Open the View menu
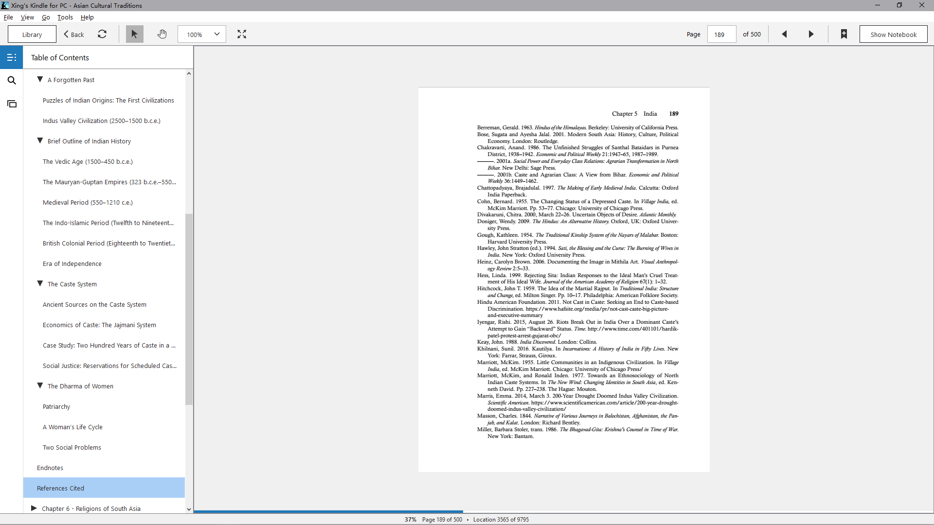The height and width of the screenshot is (525, 934). (27, 17)
